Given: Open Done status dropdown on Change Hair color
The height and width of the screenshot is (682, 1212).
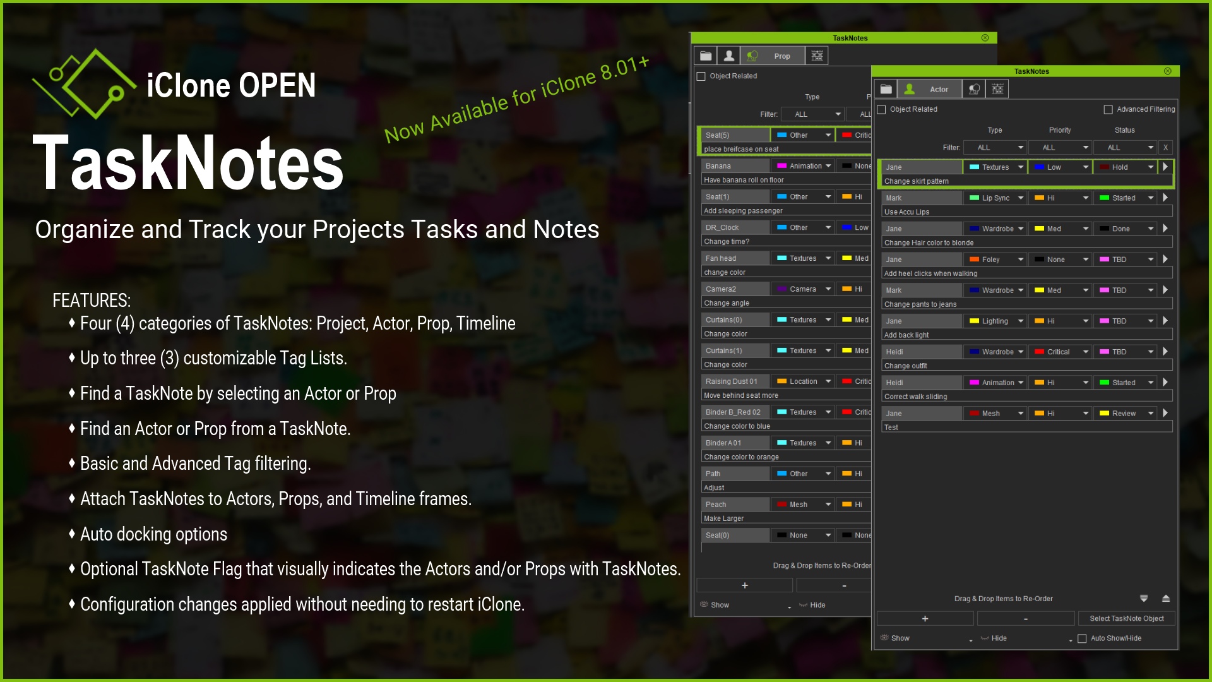Looking at the screenshot, I should click(1125, 229).
